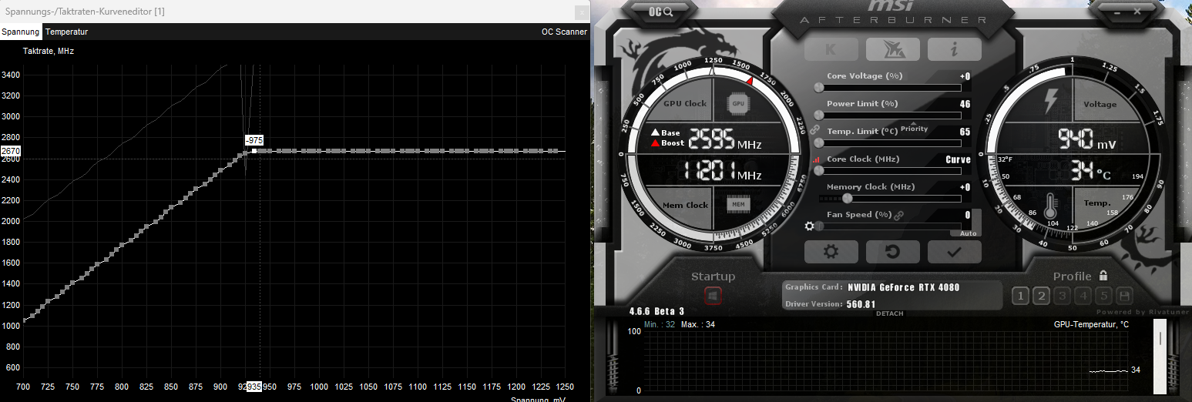Open fan settings gear beside Fan Speed slider
The width and height of the screenshot is (1192, 402).
coord(809,226)
